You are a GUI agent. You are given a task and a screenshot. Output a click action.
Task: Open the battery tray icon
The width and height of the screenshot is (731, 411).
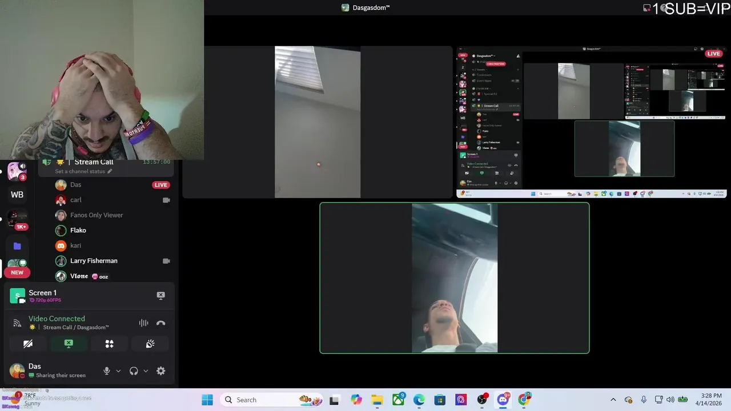tap(682, 400)
